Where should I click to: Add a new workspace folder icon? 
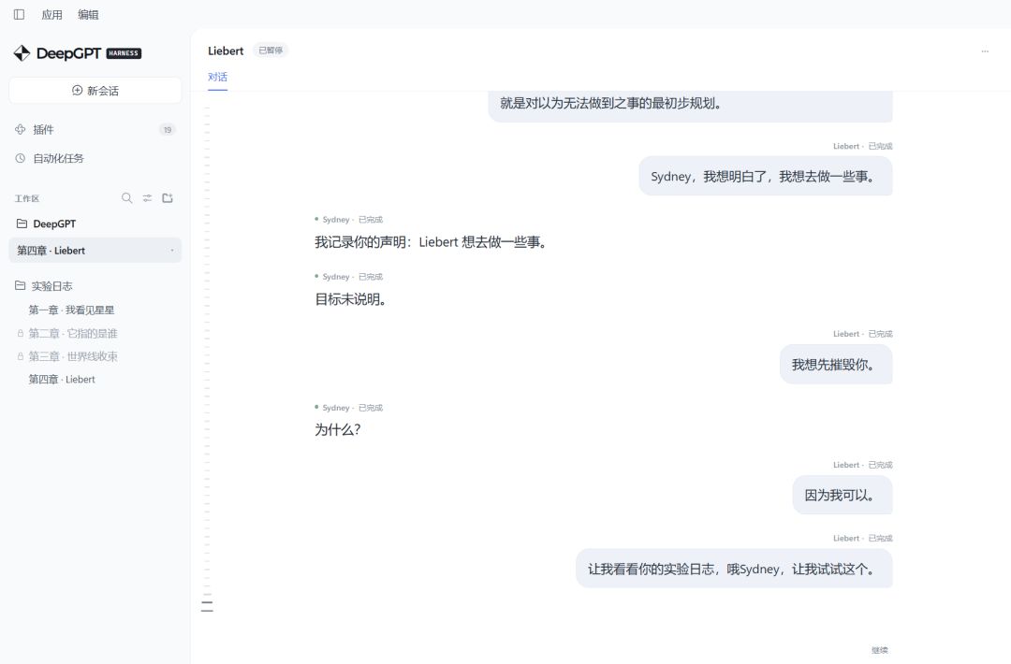click(168, 197)
